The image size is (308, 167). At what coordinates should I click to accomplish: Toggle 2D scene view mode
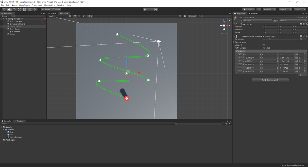click(x=70, y=16)
